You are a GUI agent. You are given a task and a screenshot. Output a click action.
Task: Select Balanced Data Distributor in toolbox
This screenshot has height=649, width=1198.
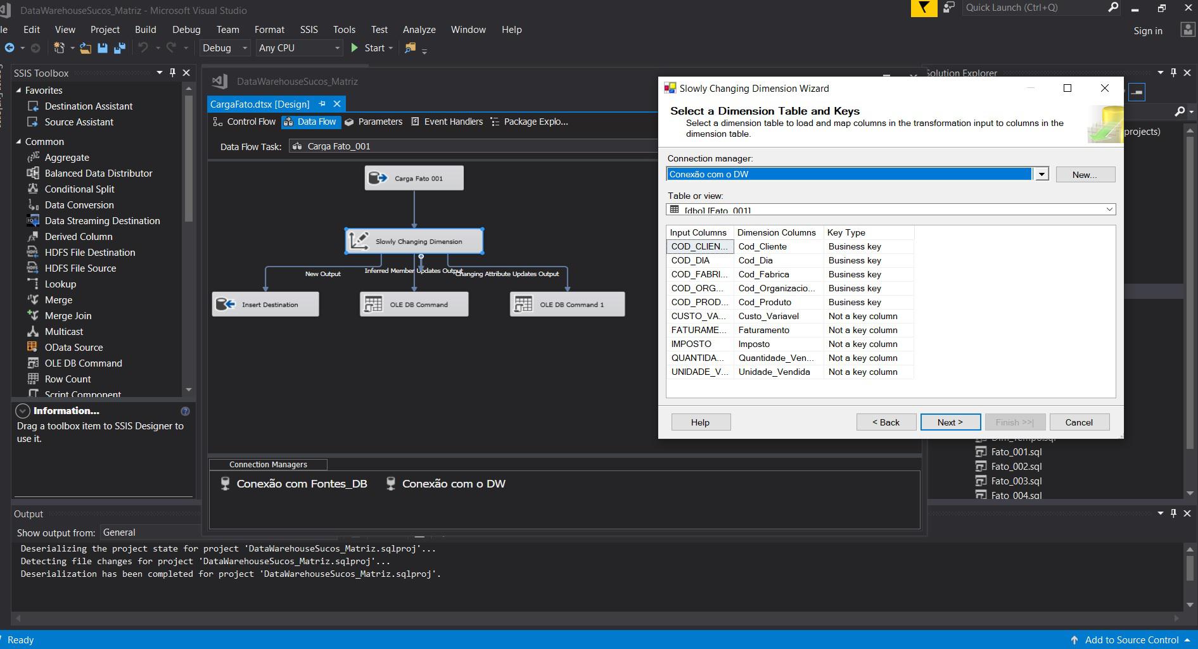click(98, 173)
